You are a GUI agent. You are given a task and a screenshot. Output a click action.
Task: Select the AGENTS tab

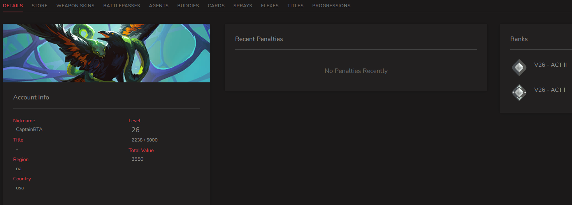coord(159,6)
